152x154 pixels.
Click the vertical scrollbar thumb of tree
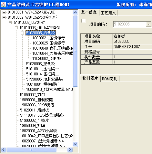tap(75, 51)
